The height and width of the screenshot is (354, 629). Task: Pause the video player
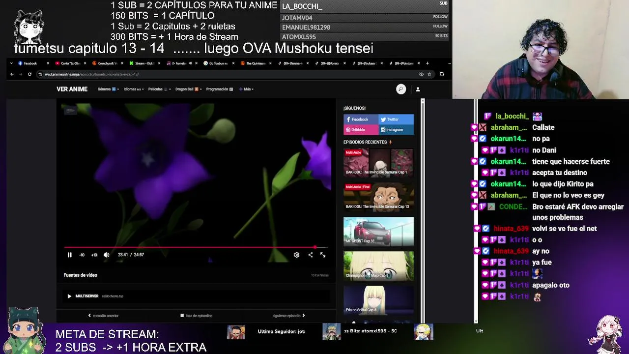tap(69, 255)
